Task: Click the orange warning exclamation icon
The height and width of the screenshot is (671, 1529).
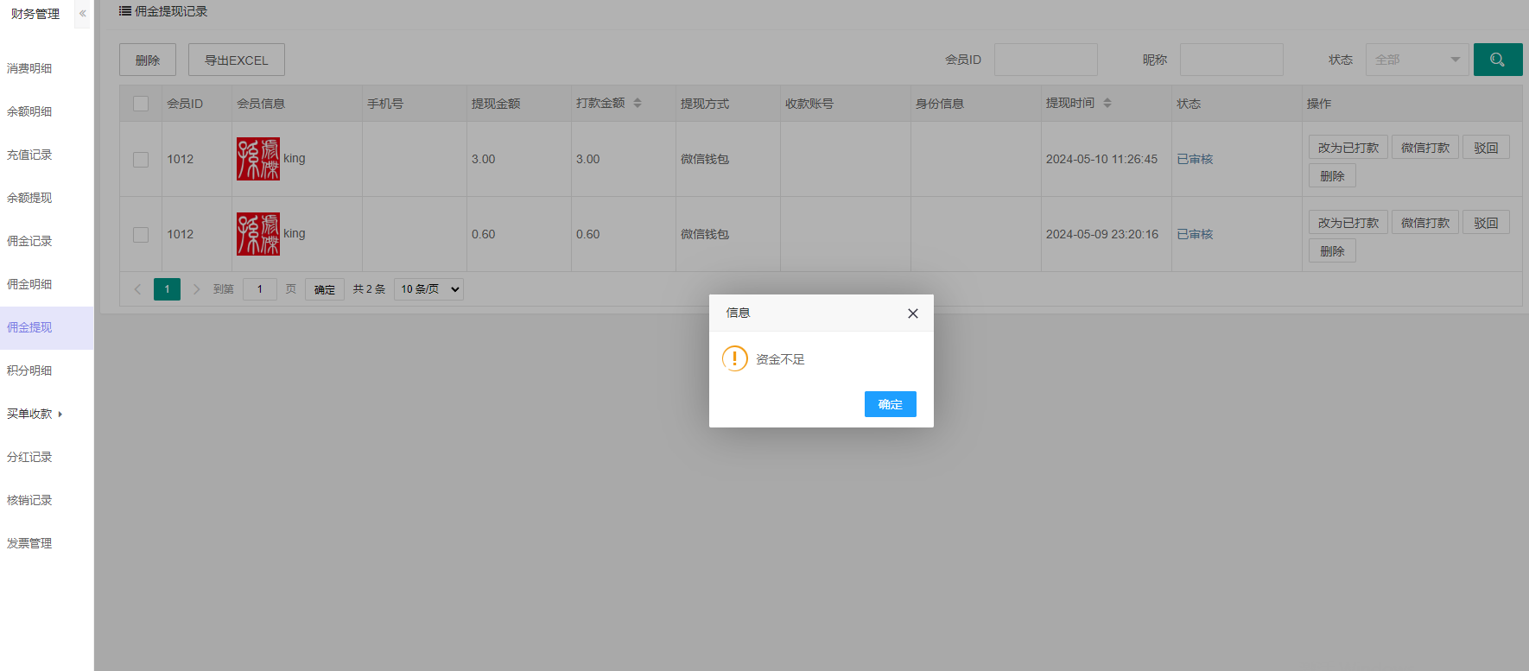Action: coord(734,358)
